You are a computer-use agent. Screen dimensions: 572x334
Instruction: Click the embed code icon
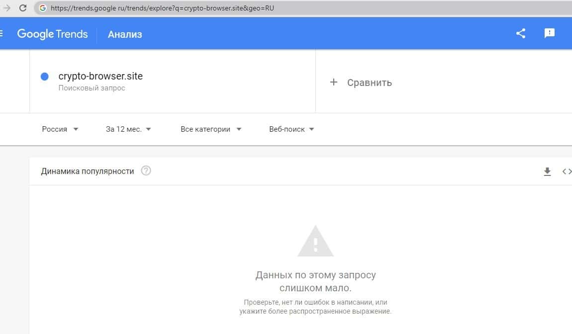click(567, 171)
